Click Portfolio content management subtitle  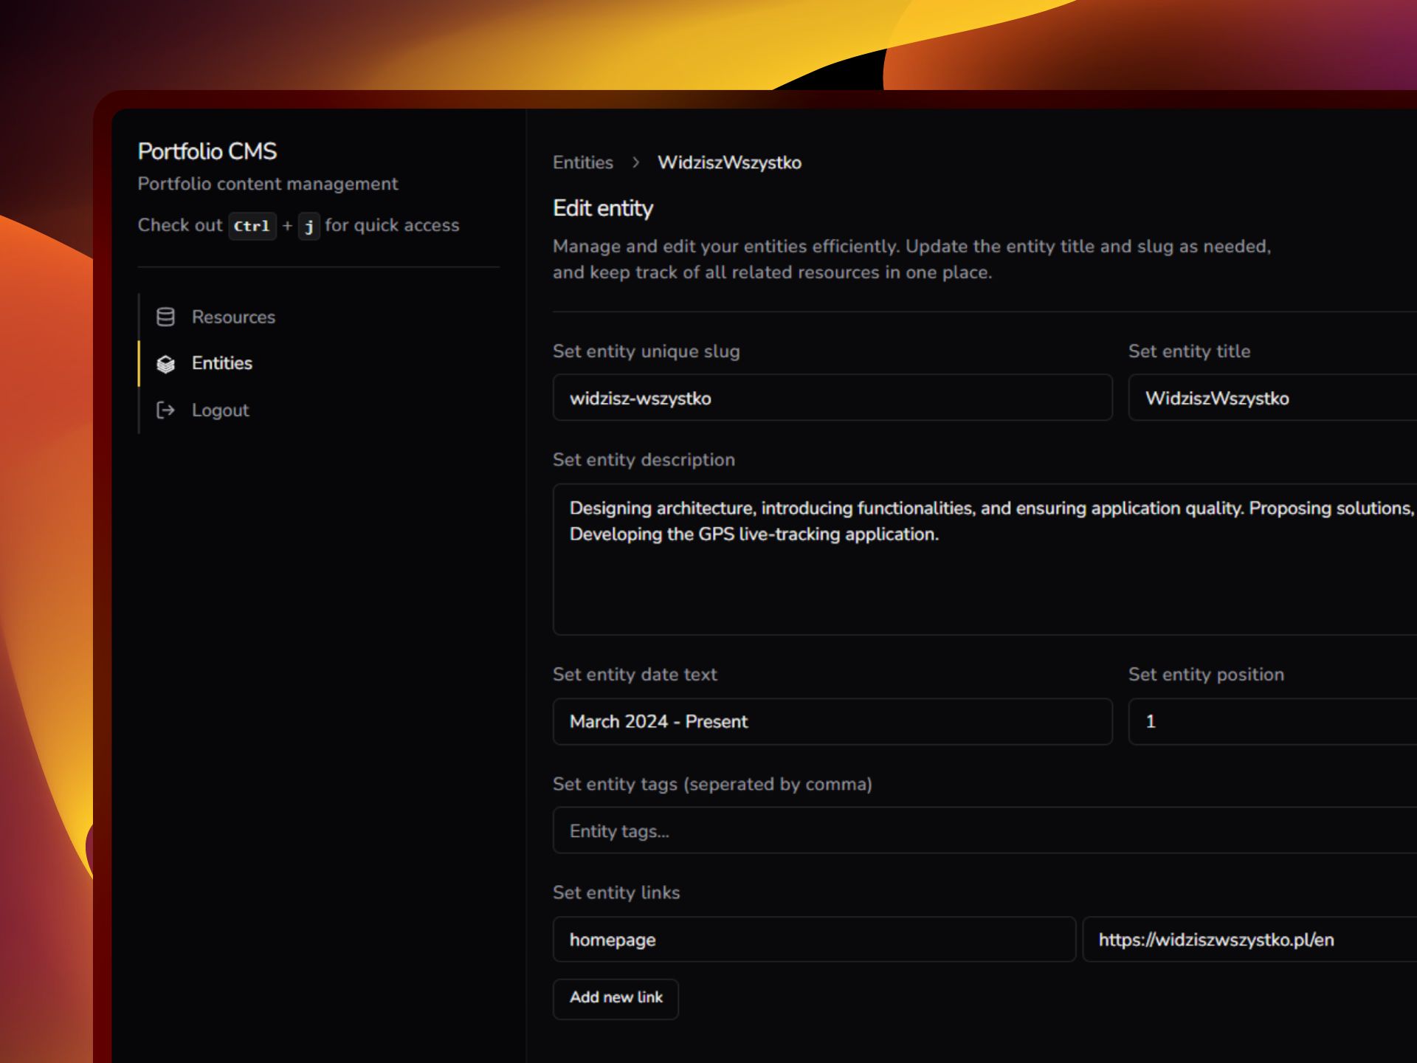point(267,184)
